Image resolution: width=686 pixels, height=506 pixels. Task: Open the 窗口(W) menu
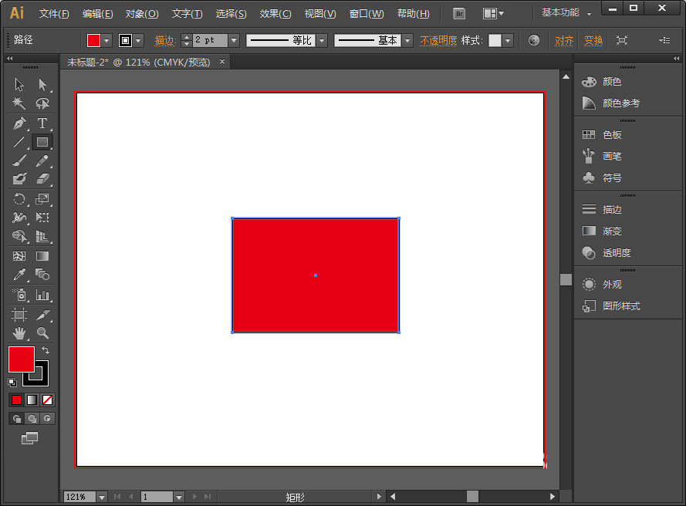click(367, 14)
